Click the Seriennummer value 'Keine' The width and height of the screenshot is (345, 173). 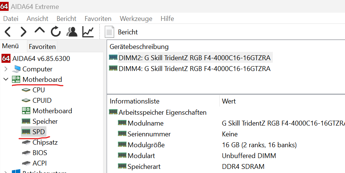coord(230,134)
